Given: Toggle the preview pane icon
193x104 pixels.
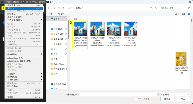Looking at the screenshot, I should pos(183,14).
